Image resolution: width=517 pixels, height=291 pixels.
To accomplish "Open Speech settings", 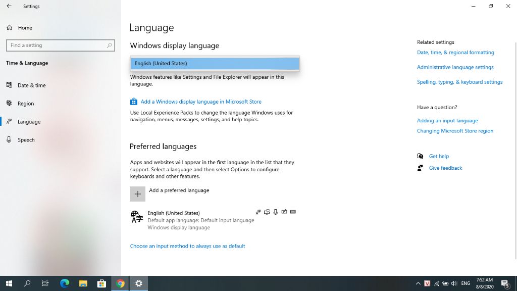I will point(26,139).
